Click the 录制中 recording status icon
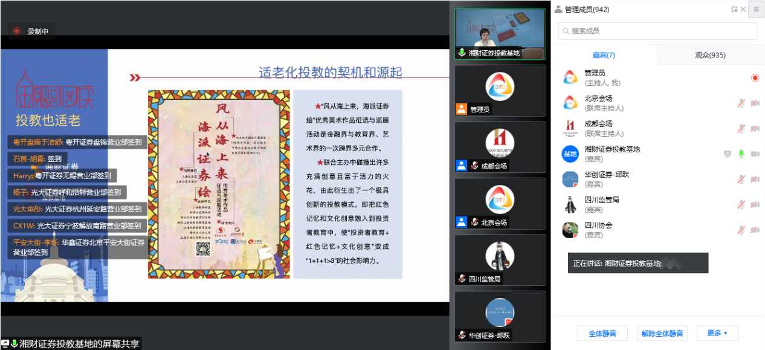This screenshot has height=350, width=765. (x=17, y=31)
